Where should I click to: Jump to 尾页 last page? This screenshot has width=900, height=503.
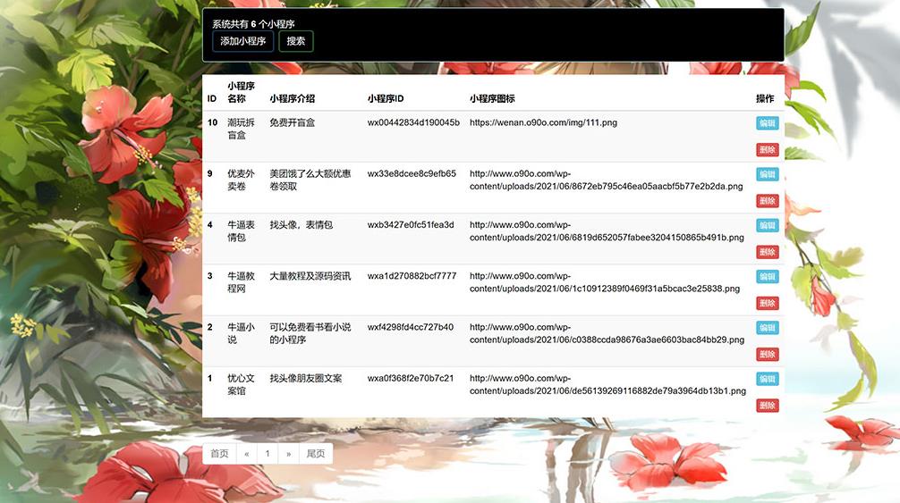316,453
